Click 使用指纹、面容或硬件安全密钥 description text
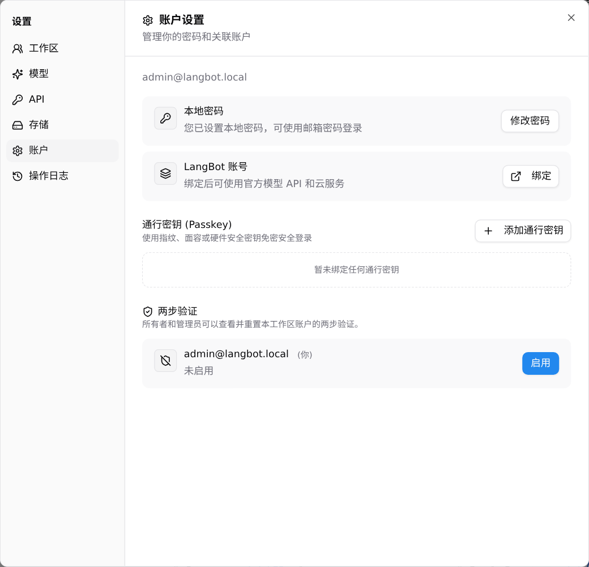 227,238
